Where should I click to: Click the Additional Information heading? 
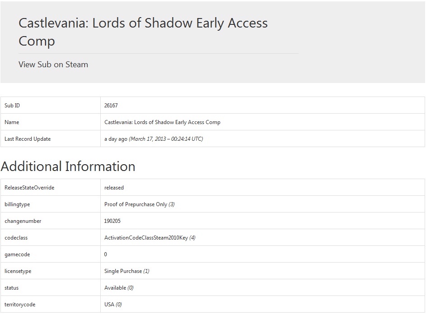tap(68, 166)
